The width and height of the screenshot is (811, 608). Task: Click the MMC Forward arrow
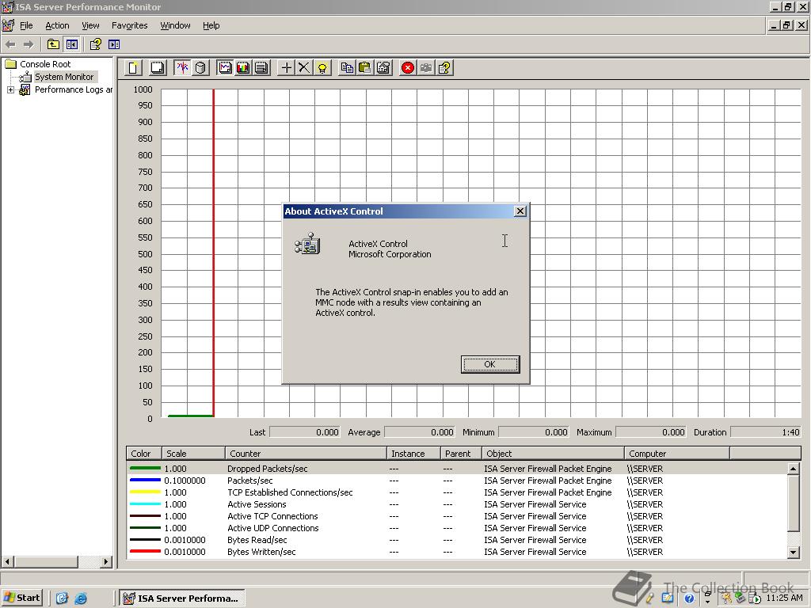[29, 44]
